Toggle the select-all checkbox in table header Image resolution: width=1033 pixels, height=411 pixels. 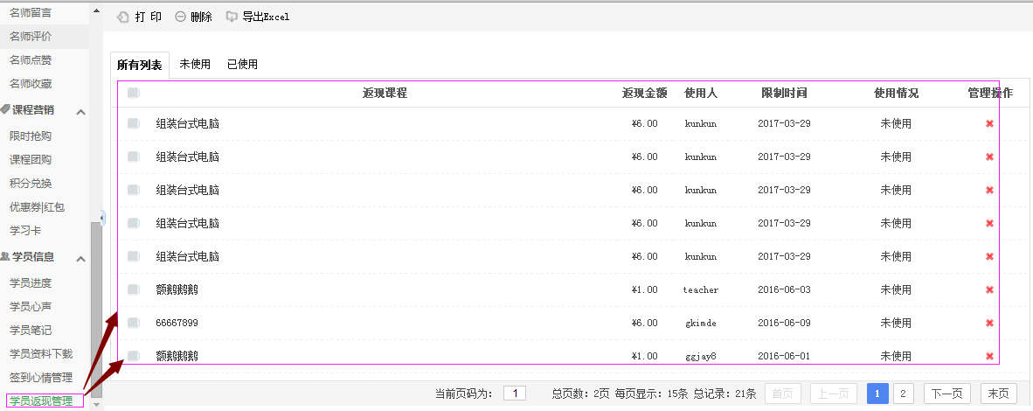[x=133, y=94]
